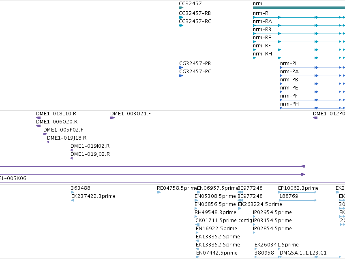Click the nrm-PI protein label
This screenshot has width=345, height=259.
(x=288, y=64)
